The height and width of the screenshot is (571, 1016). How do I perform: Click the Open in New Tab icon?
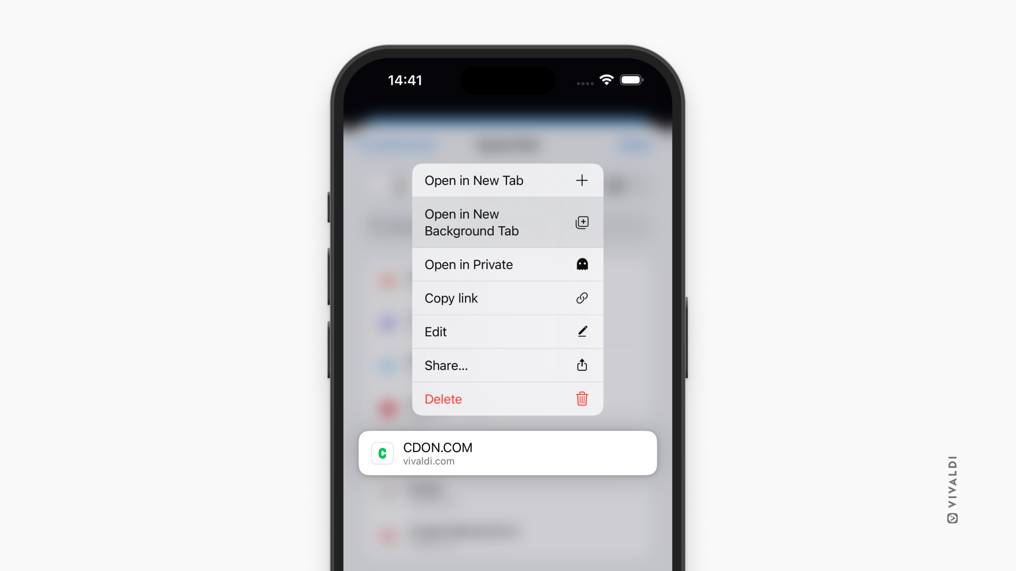(x=582, y=180)
